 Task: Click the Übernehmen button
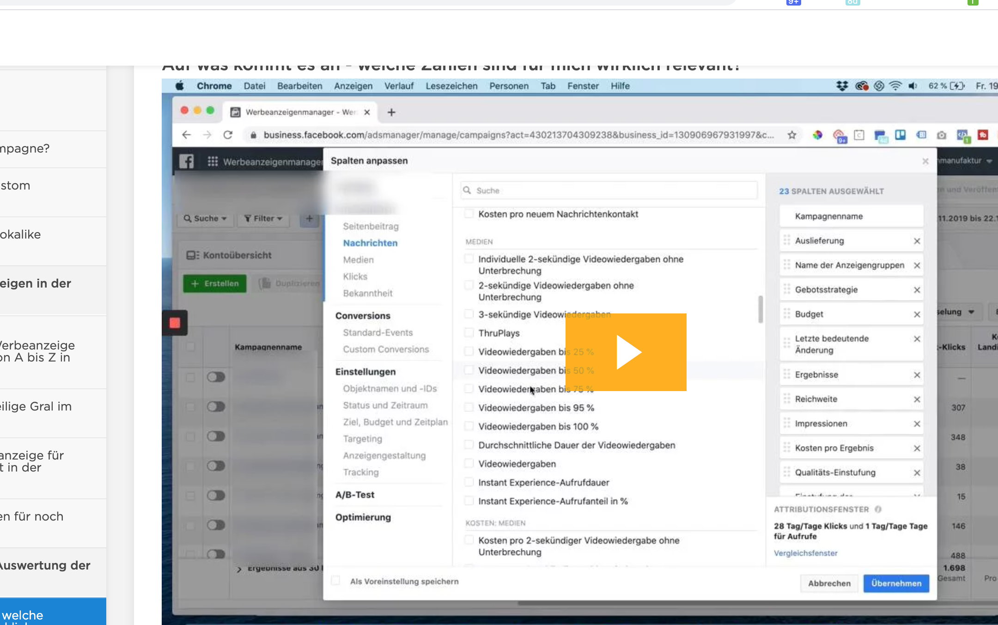coord(896,583)
